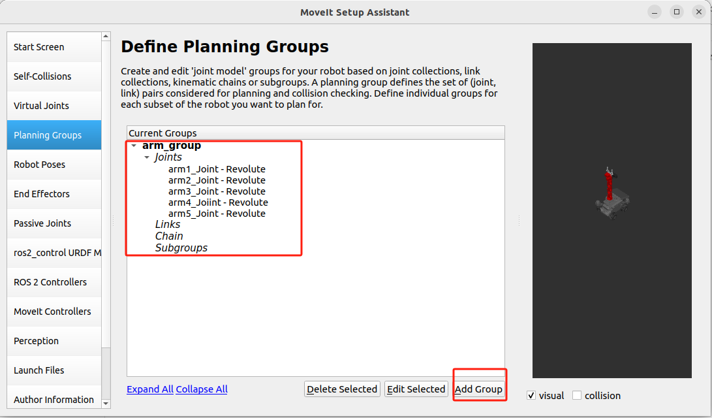The height and width of the screenshot is (418, 712).
Task: Open the Start Screen page
Action: pos(54,47)
